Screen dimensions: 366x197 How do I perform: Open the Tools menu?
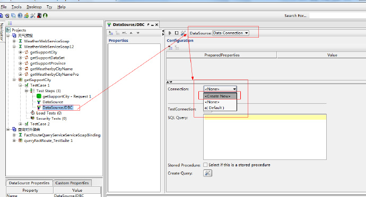tap(16, 7)
